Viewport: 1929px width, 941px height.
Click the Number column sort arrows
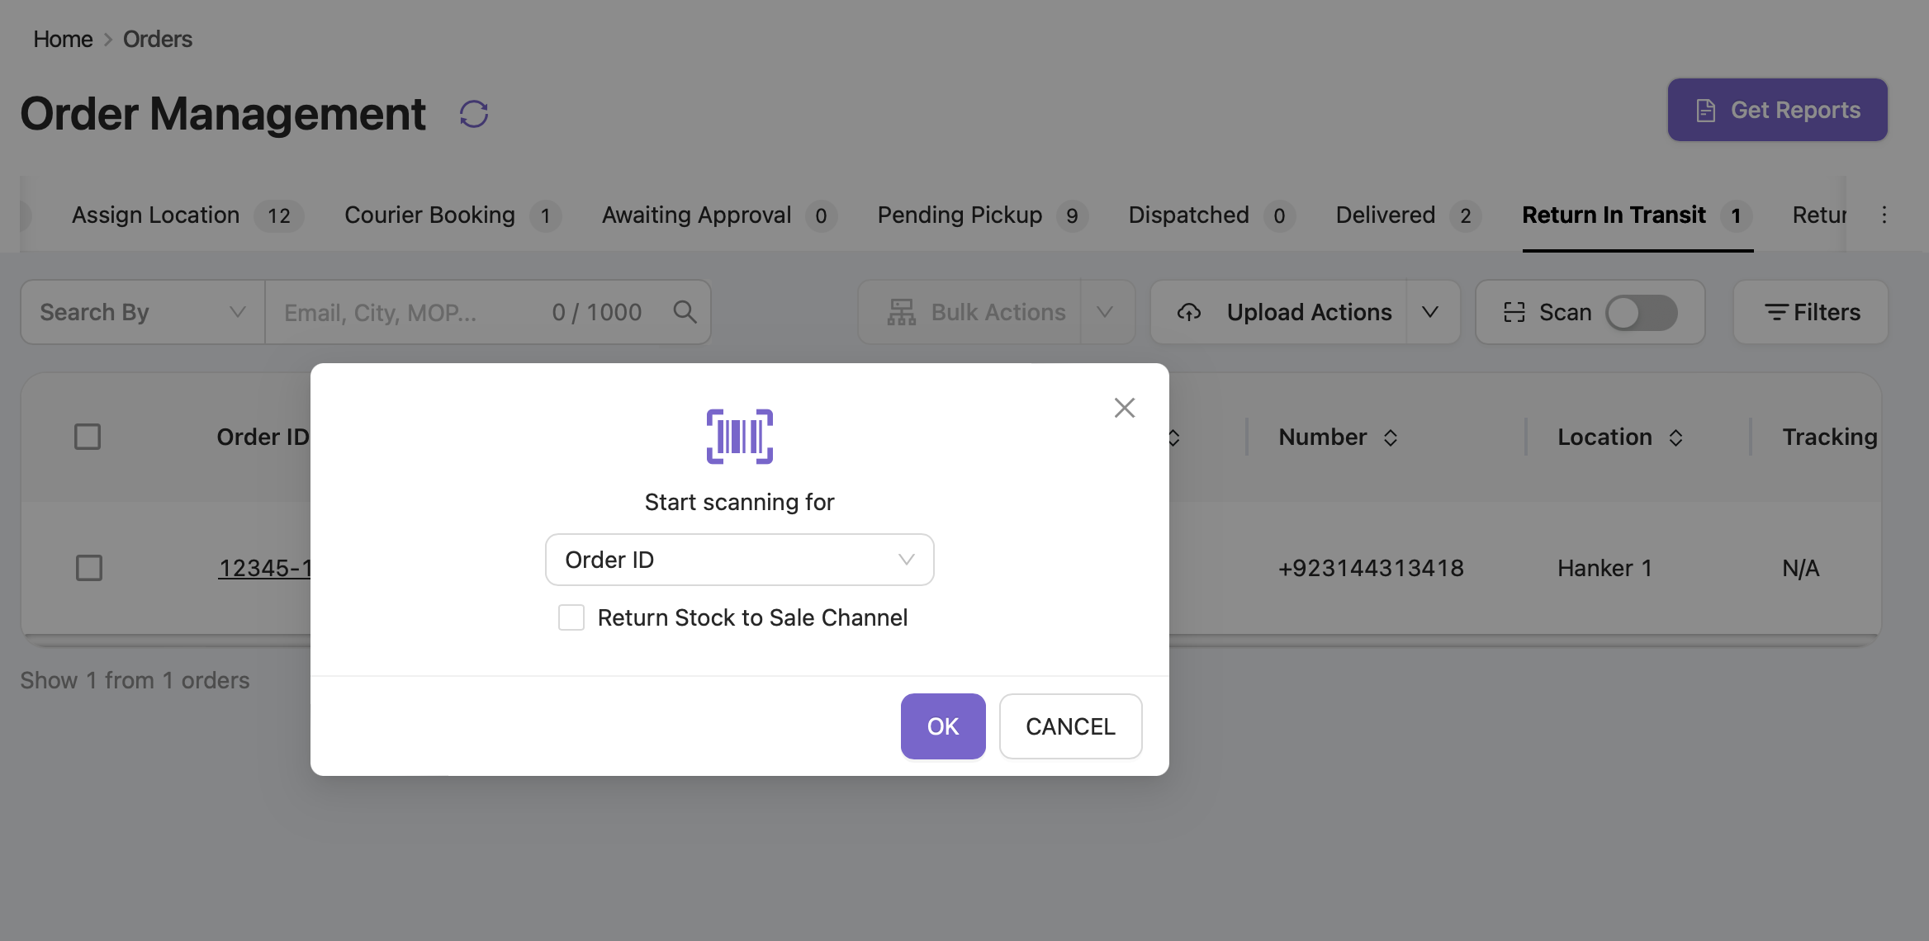click(x=1391, y=437)
